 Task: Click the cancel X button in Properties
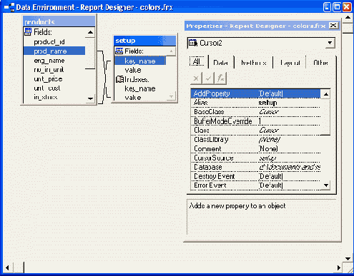[x=196, y=78]
